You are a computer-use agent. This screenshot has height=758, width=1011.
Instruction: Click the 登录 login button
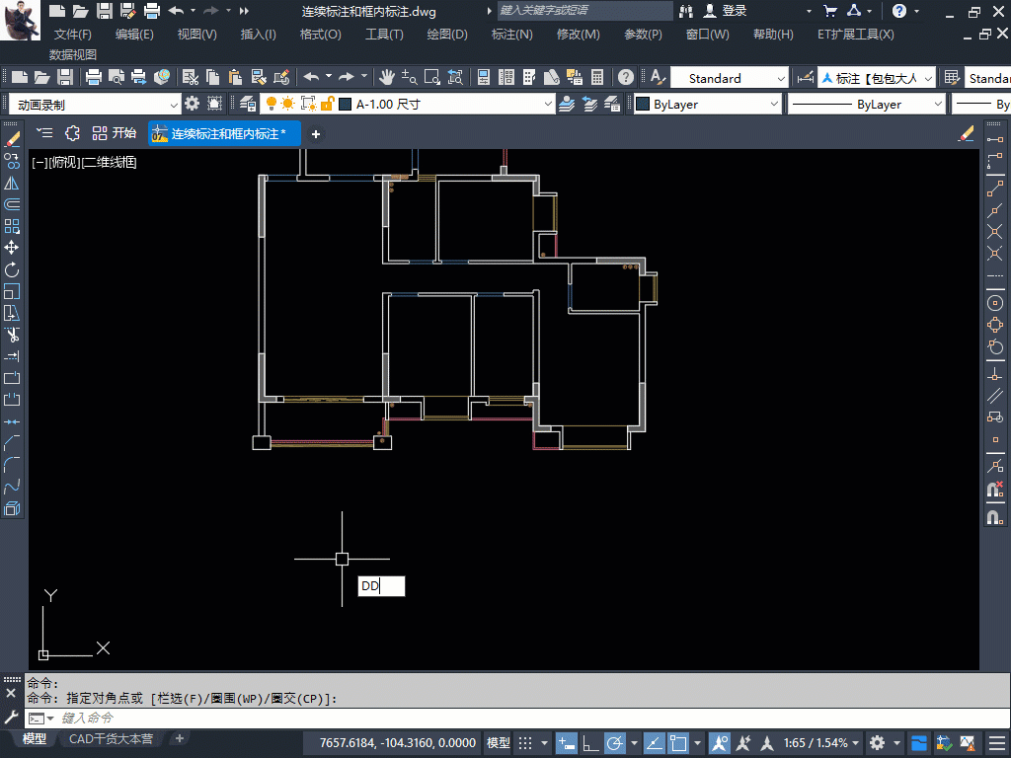coord(726,10)
